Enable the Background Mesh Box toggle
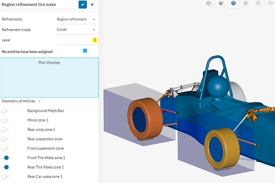The width and height of the screenshot is (275, 183). coord(6,111)
